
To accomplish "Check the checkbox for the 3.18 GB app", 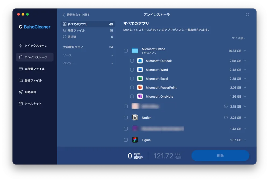I will coord(126,107).
